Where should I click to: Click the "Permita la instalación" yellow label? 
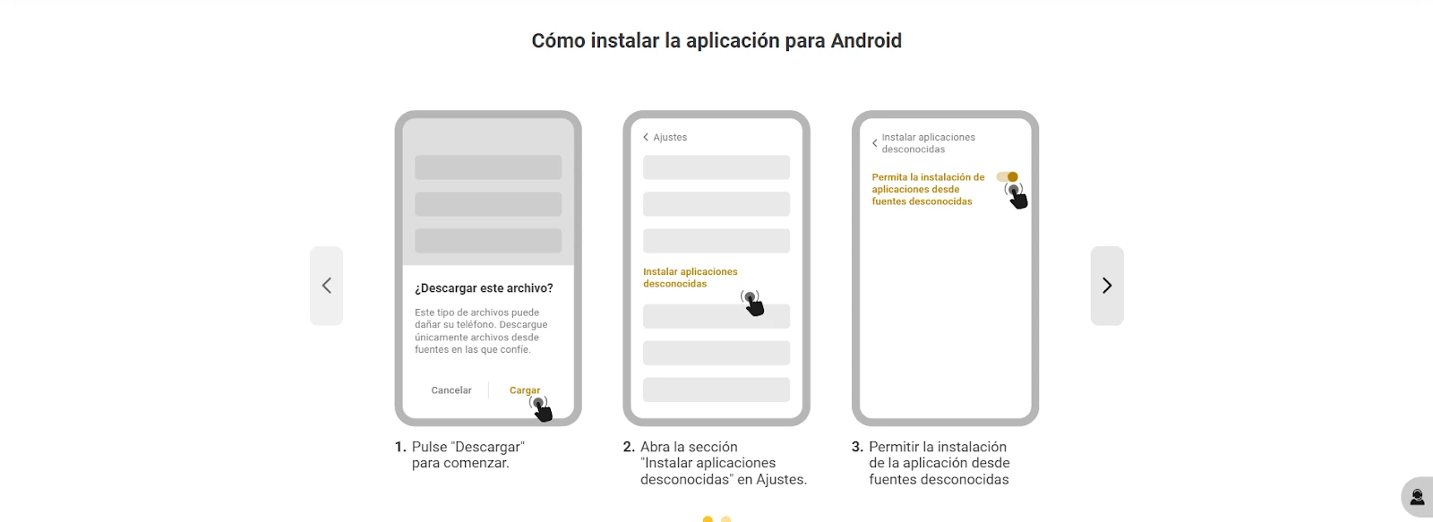click(927, 189)
